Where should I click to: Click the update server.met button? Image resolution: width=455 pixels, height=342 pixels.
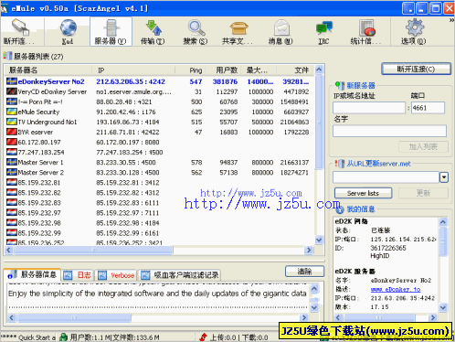tap(423, 193)
